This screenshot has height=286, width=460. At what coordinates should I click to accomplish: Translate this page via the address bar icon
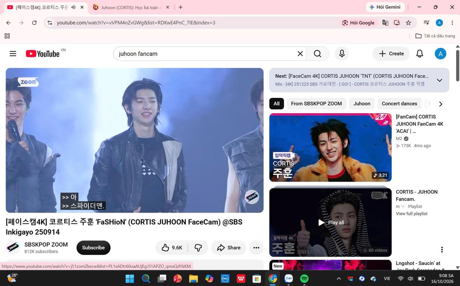385,23
